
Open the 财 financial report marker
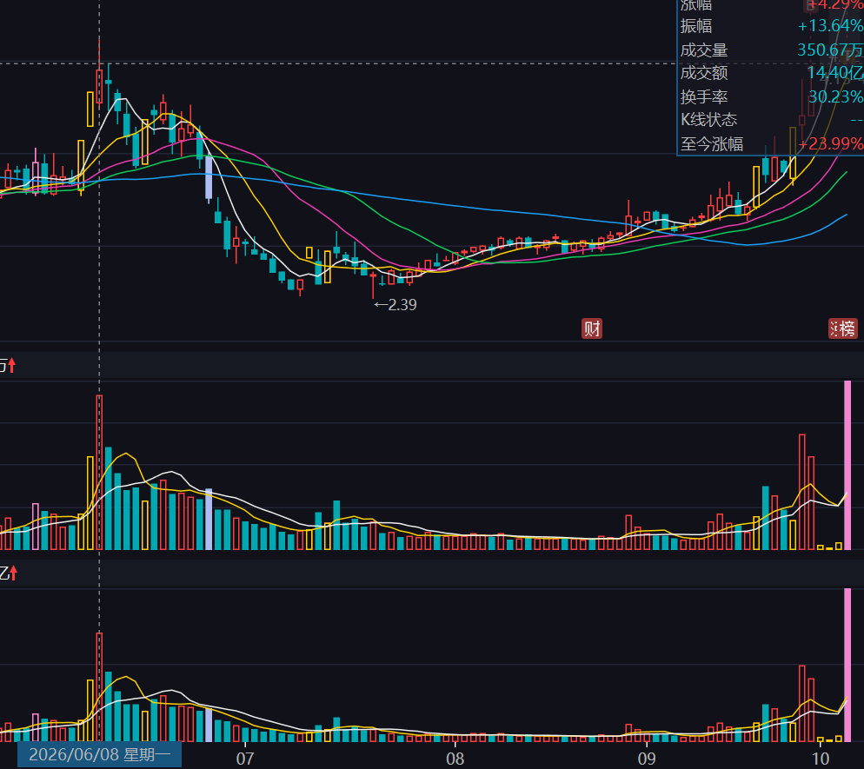click(592, 328)
